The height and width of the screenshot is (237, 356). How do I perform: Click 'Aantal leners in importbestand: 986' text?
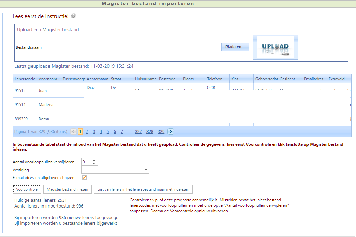pyautogui.click(x=49, y=206)
